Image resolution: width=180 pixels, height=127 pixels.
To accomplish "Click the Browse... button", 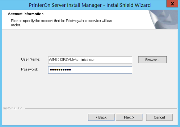I will pos(152,60).
